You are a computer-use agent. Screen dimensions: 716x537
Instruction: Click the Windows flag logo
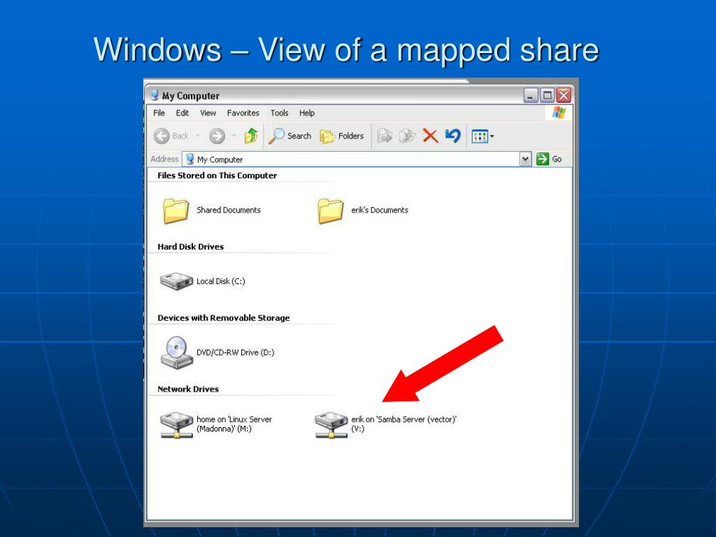(559, 113)
